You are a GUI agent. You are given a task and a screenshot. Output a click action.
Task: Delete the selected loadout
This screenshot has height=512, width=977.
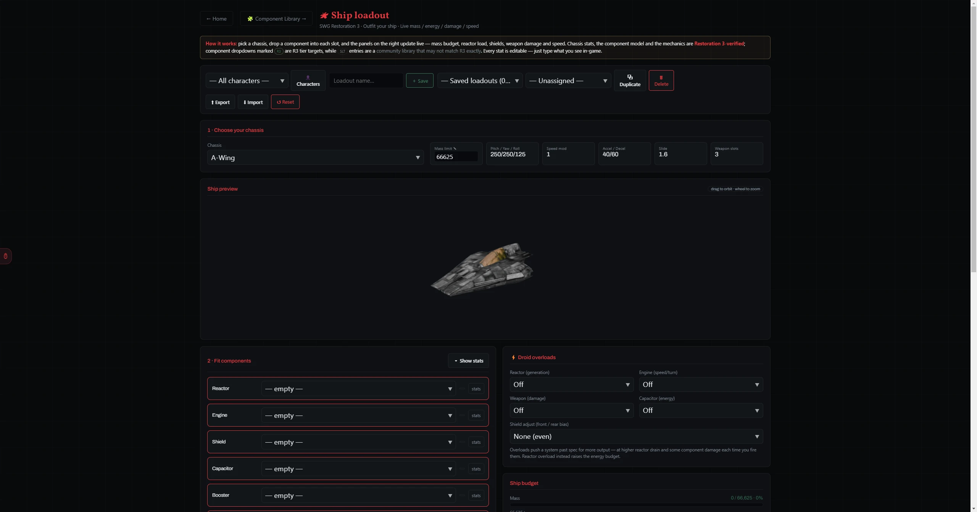coord(661,80)
